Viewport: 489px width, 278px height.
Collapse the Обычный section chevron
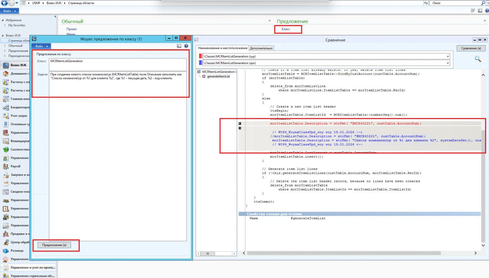click(x=270, y=21)
